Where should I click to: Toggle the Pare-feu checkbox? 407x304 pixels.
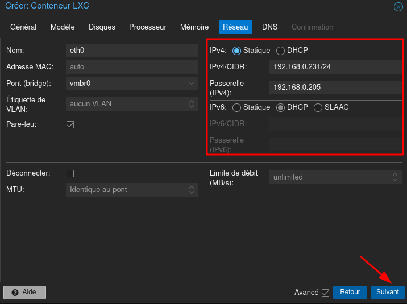[x=70, y=124]
